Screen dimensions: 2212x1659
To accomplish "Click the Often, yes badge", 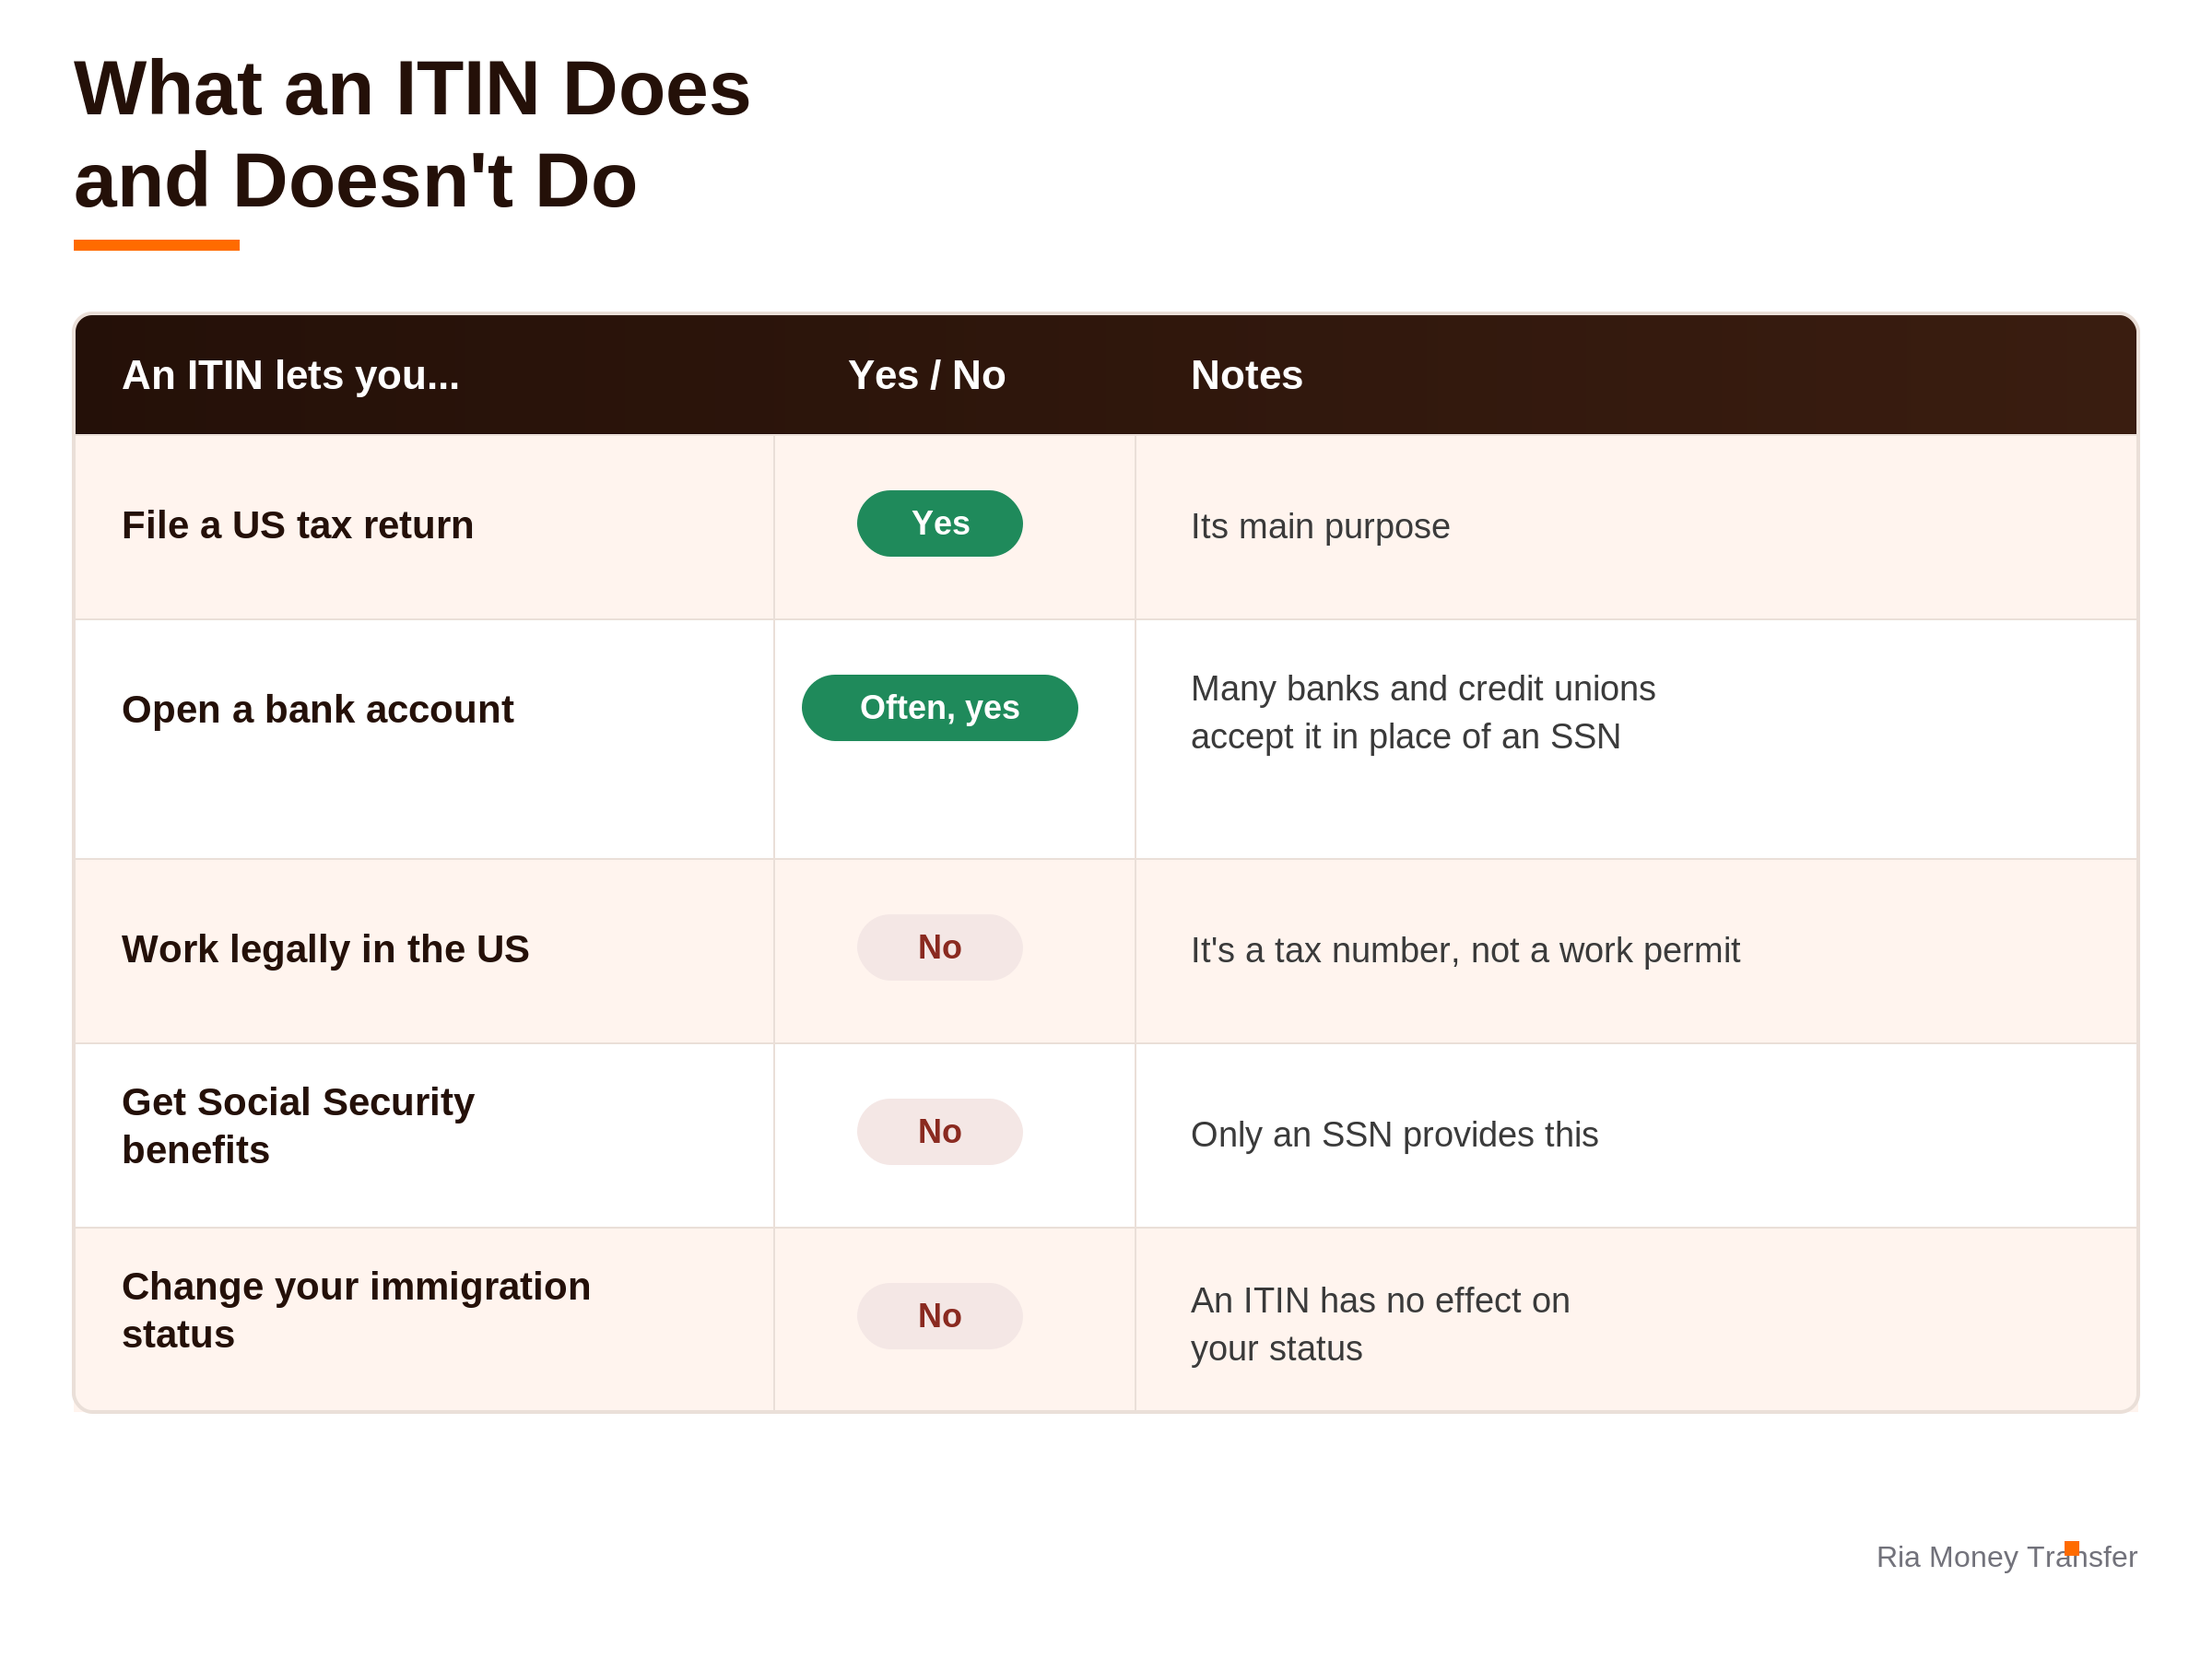I will click(939, 708).
